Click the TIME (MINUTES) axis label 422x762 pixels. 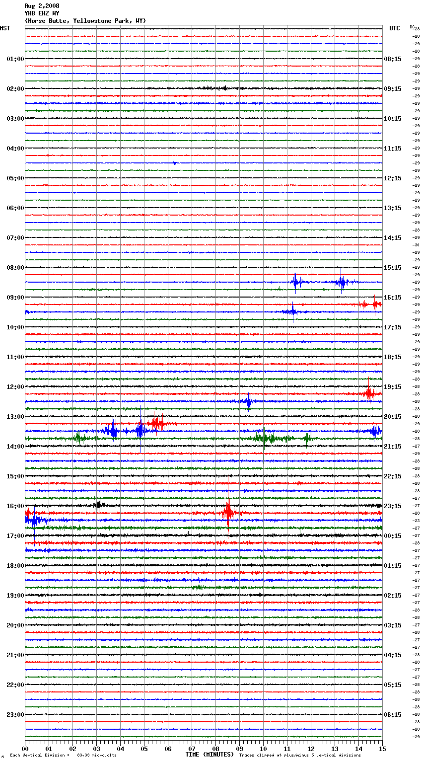tap(210, 755)
